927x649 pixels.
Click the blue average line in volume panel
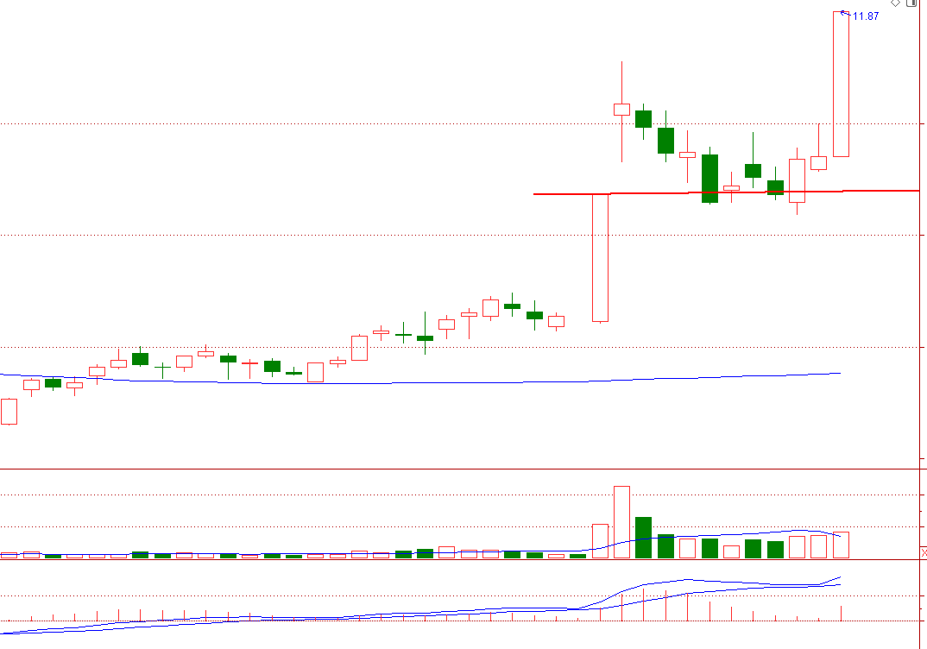[734, 534]
